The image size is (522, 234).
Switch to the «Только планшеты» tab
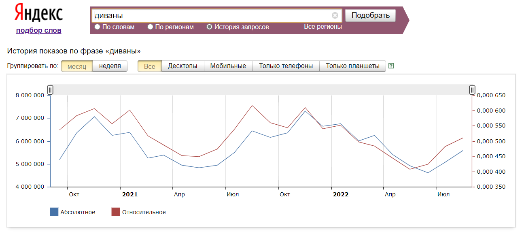[x=352, y=66]
